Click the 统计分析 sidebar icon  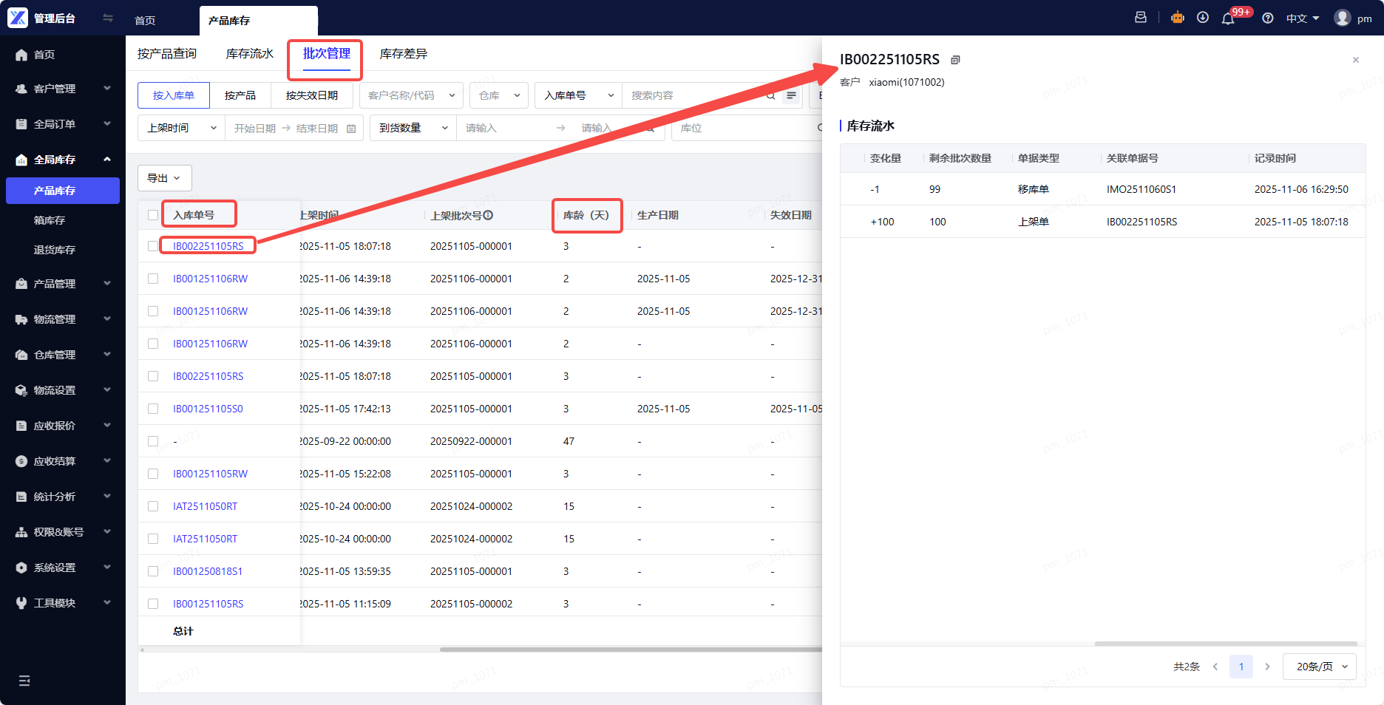coord(21,497)
